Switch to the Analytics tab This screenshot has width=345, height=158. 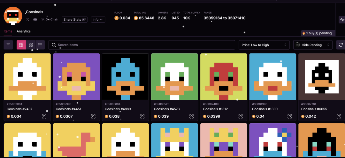[24, 31]
